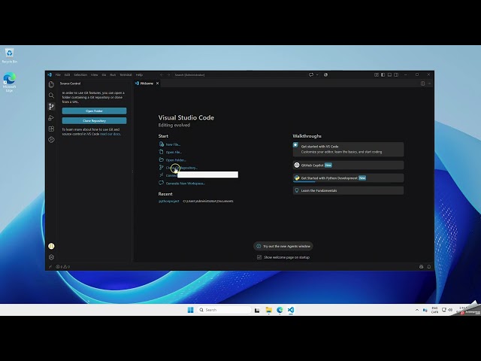
Task: Open Edge from the taskbar
Action: tap(280, 310)
